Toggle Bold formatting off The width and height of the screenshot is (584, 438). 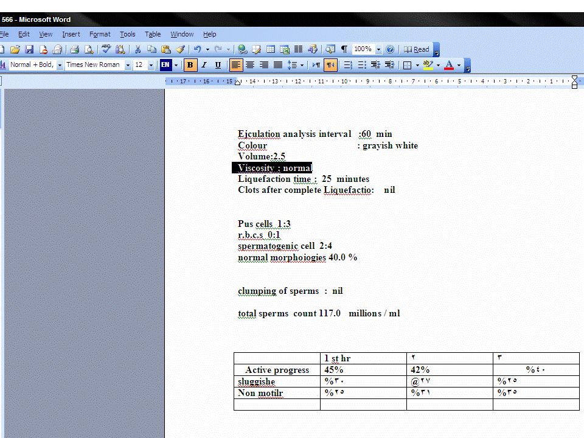pos(190,65)
